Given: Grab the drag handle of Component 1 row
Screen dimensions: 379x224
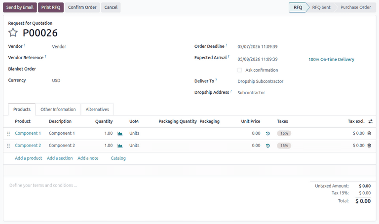Looking at the screenshot, I should tap(8, 134).
